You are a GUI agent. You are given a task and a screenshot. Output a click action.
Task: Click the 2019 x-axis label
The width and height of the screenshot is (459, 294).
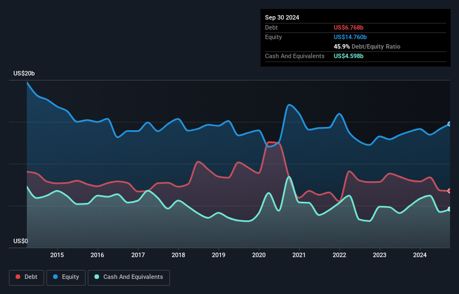(x=219, y=255)
